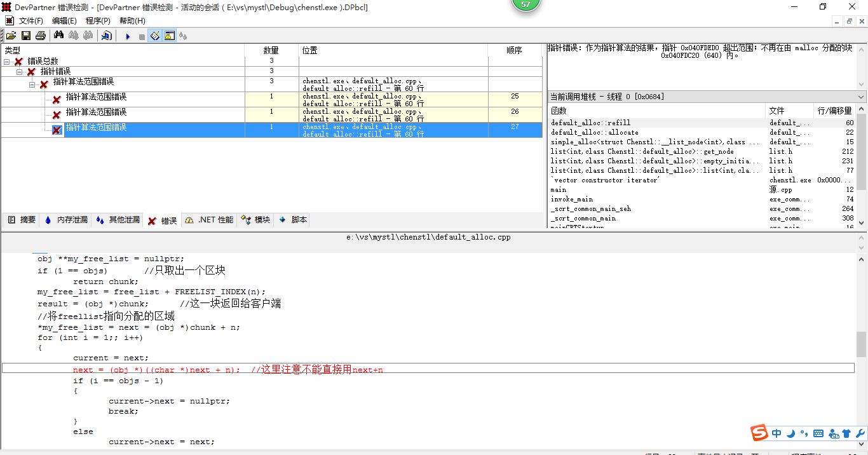The image size is (868, 455).
Task: Print the session using the printer icon
Action: (x=41, y=36)
